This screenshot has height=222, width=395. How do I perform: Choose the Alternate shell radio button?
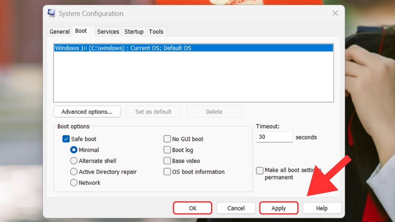point(74,161)
